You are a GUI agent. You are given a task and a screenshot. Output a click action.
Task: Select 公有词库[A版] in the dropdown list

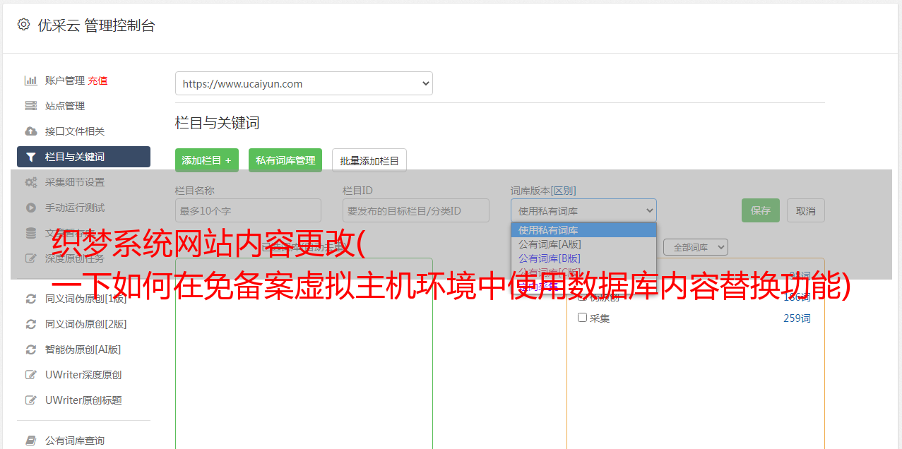[x=583, y=244]
